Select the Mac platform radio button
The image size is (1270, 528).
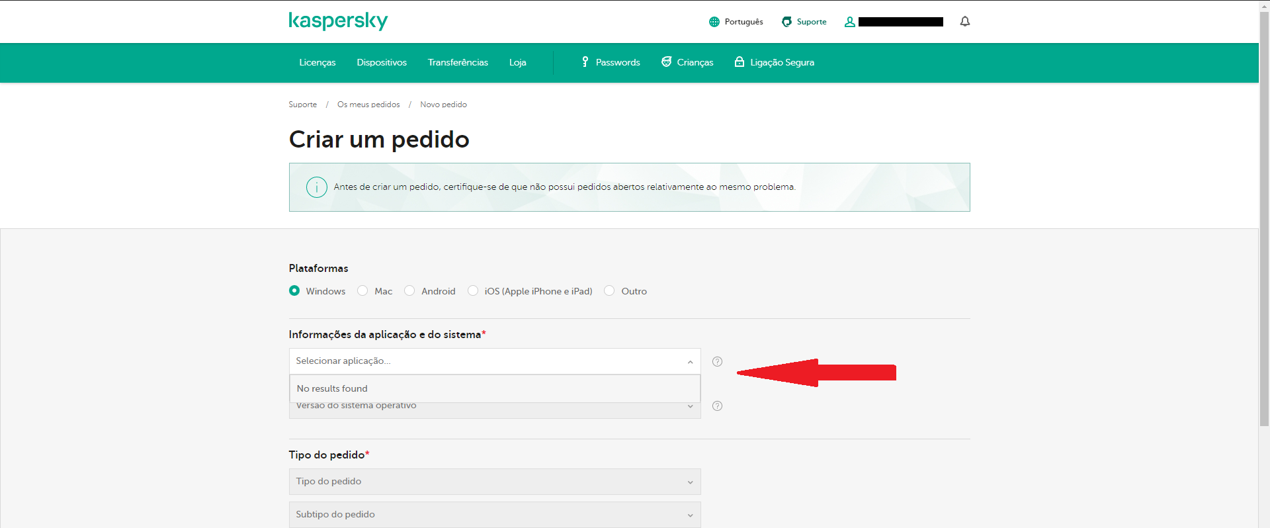tap(362, 290)
